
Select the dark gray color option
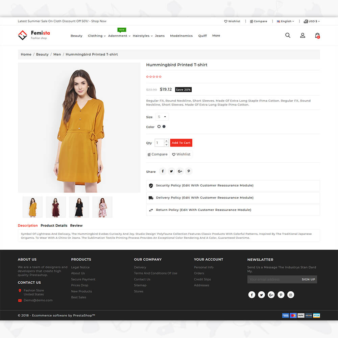164,126
